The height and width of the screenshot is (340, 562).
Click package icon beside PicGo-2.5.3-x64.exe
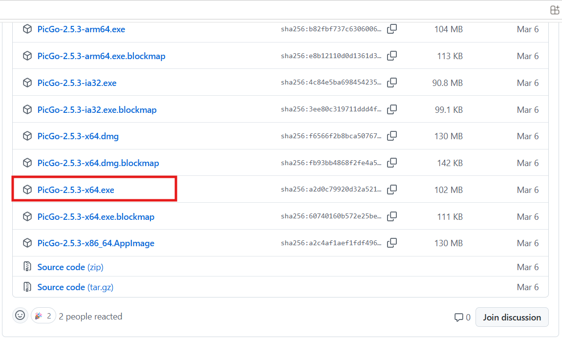27,190
